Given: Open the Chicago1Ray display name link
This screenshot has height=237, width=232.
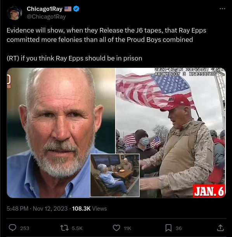Looking at the screenshot, I should point(45,9).
